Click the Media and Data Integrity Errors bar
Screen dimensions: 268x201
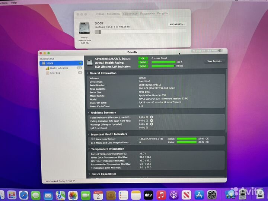pos(186,142)
